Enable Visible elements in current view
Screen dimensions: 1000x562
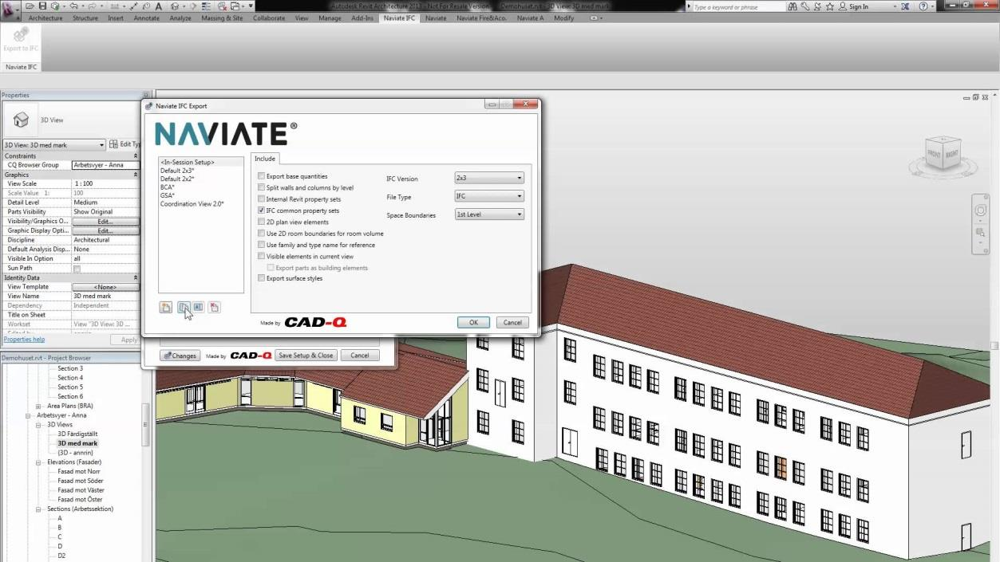[x=261, y=257]
